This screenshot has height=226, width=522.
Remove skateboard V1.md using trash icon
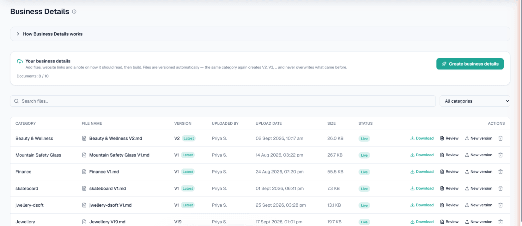click(500, 188)
